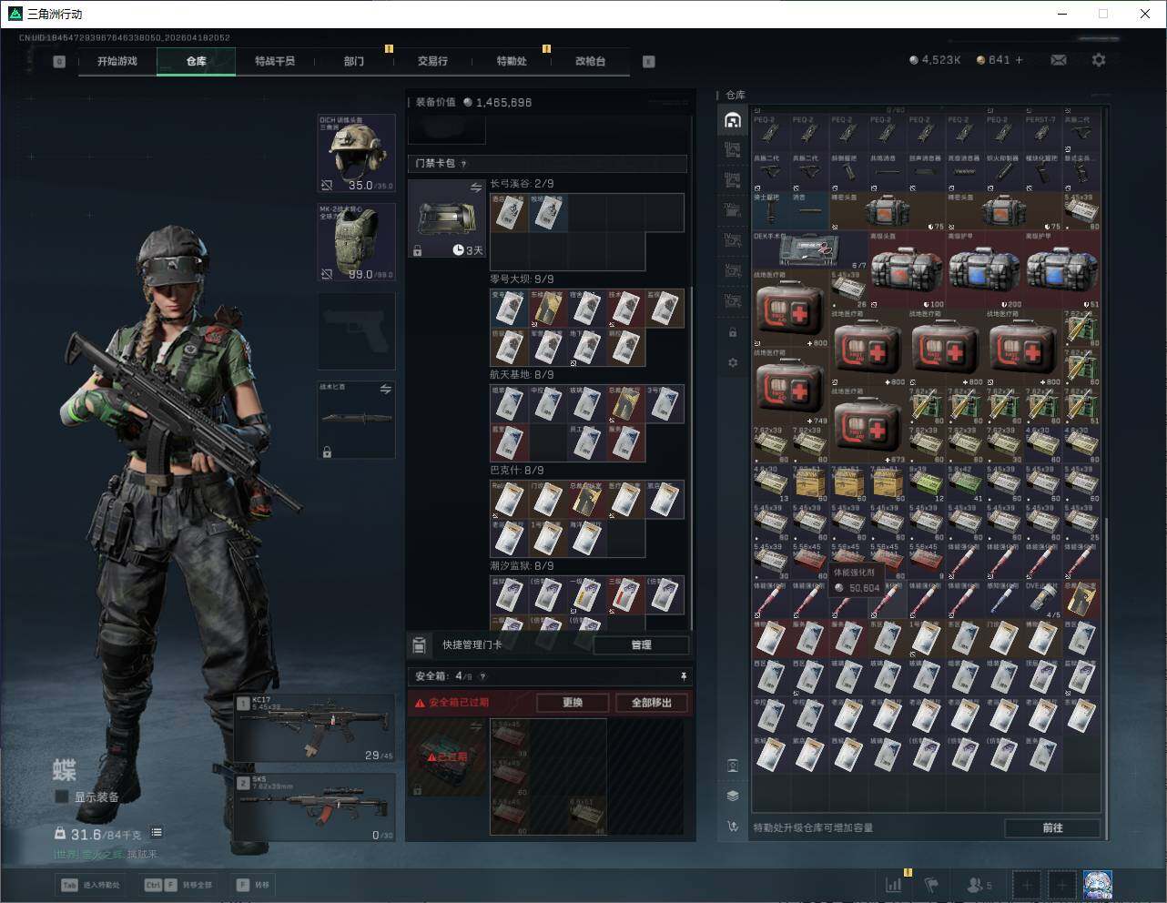Open the 部门 tab
Image resolution: width=1167 pixels, height=903 pixels.
pos(353,61)
